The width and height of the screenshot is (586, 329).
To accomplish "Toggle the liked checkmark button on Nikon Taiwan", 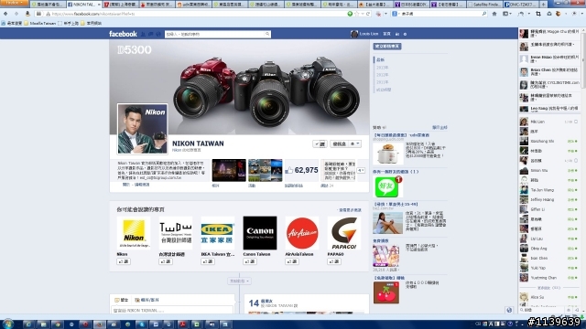I will point(320,144).
